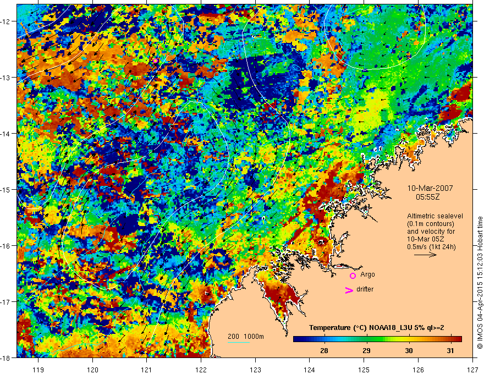The width and height of the screenshot is (484, 374).
Task: Click the longitude axis label 126
Action: 418,370
